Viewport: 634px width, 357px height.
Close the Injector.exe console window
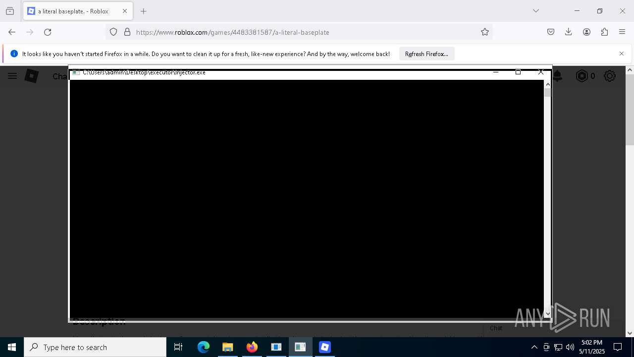click(x=540, y=72)
